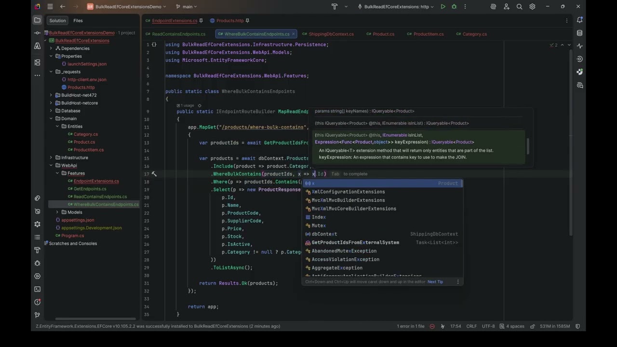
Task: Open the Notifications bell
Action: pos(579,20)
